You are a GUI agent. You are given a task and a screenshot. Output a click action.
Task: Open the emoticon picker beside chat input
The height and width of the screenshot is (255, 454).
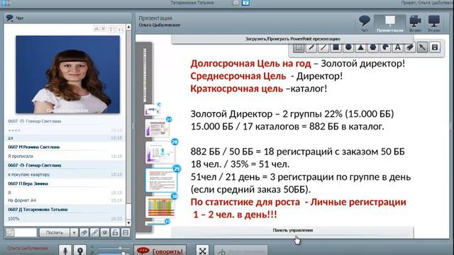(x=10, y=232)
